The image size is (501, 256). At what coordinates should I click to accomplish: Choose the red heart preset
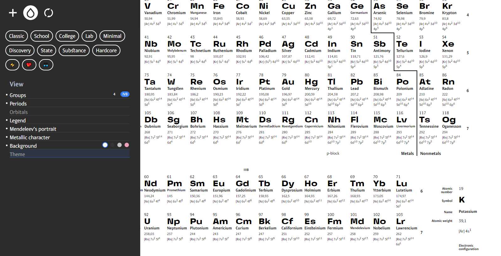(x=29, y=65)
